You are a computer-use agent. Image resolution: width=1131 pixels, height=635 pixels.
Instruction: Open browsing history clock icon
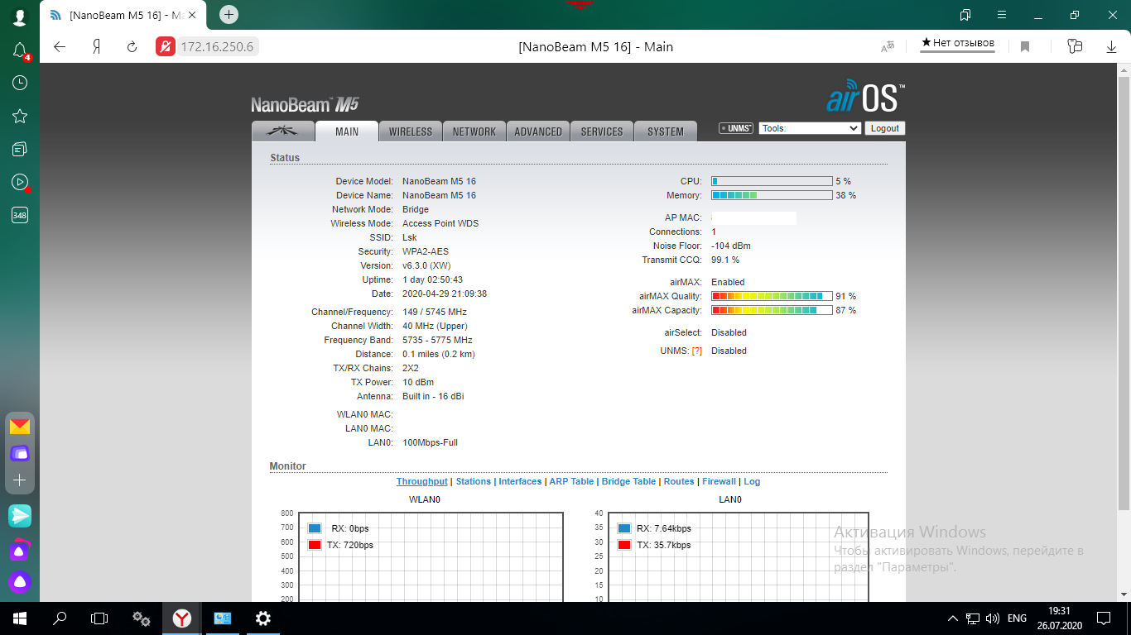click(20, 83)
